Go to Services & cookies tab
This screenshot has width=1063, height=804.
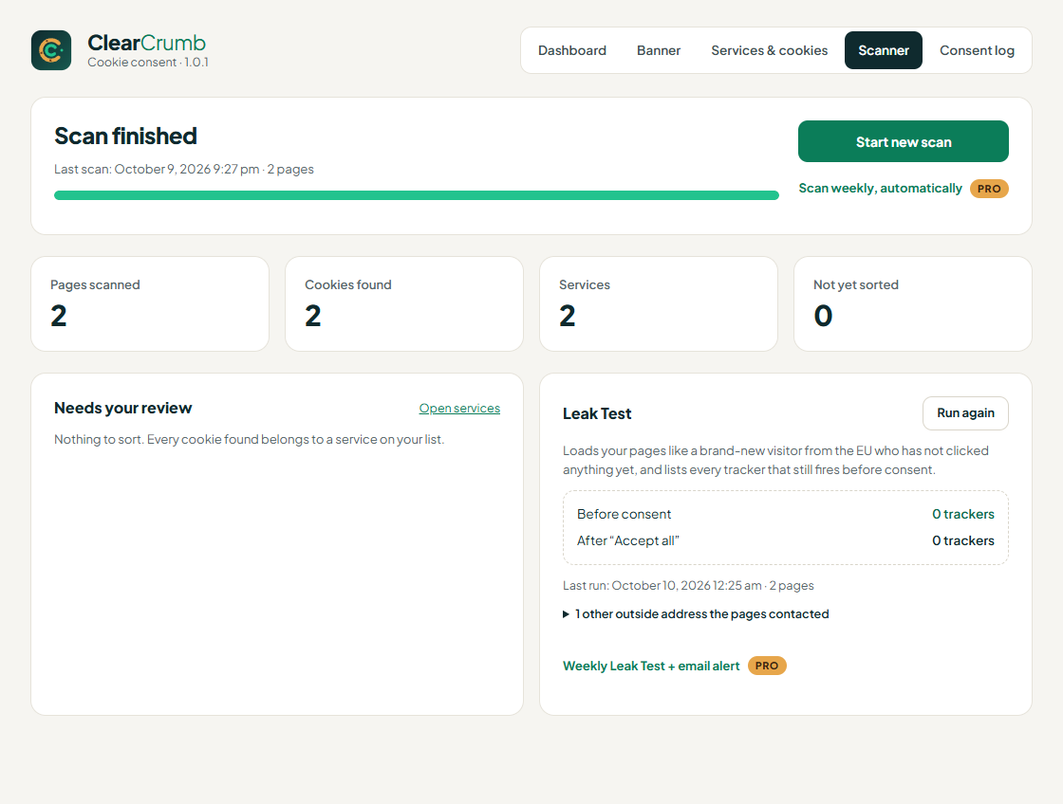click(x=770, y=50)
